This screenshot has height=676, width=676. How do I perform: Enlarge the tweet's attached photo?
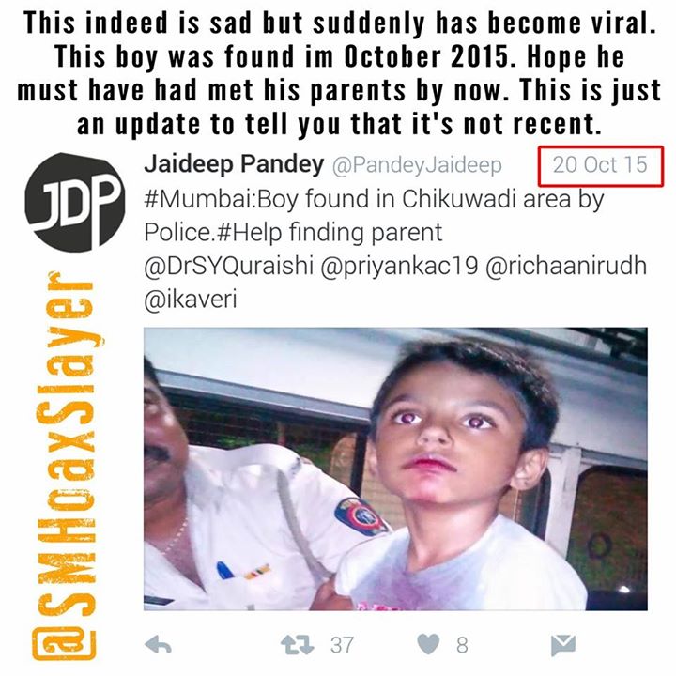click(x=395, y=469)
